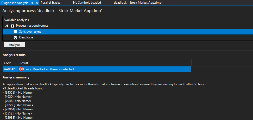Select thread entry [34552] <No Name>
Viewport: 253px width, 120px height.
18,93
